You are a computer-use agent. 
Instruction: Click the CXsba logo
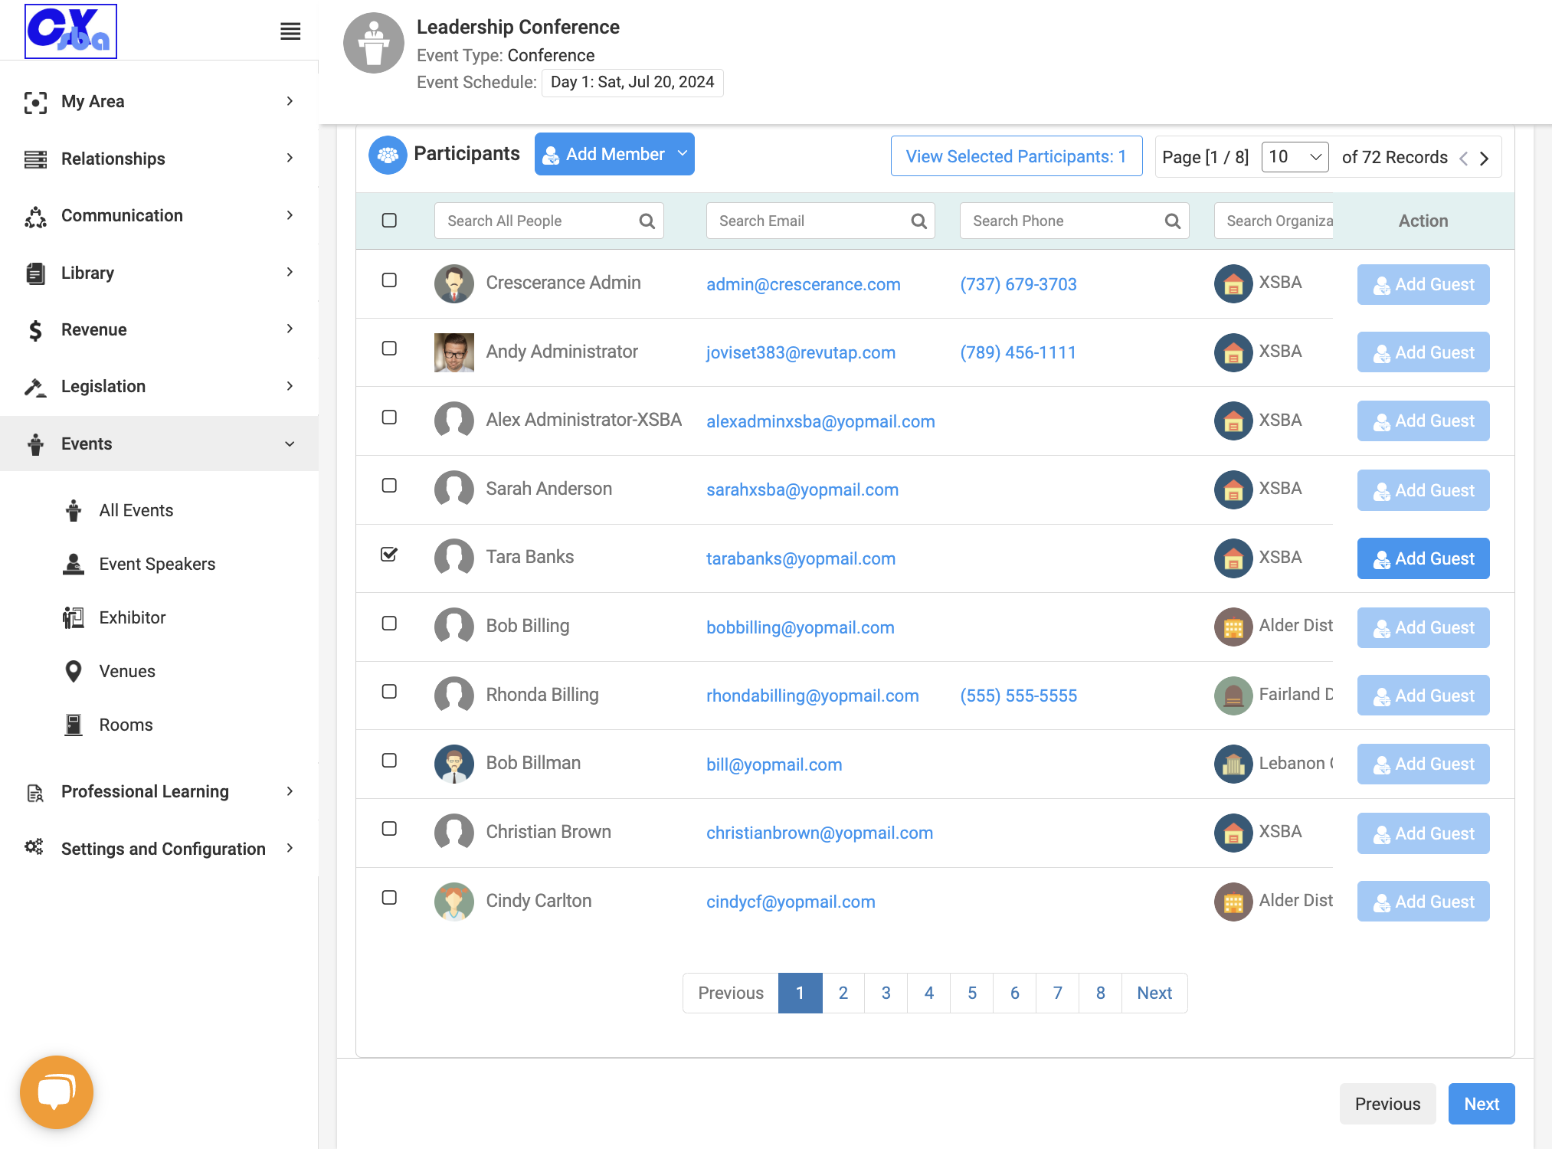pos(70,31)
